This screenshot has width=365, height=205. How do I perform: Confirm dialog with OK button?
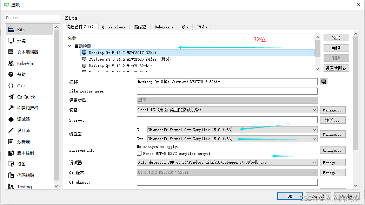(x=290, y=196)
